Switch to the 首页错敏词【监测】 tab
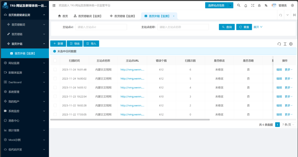Screen dimensions: 298x157 pos(88,16)
